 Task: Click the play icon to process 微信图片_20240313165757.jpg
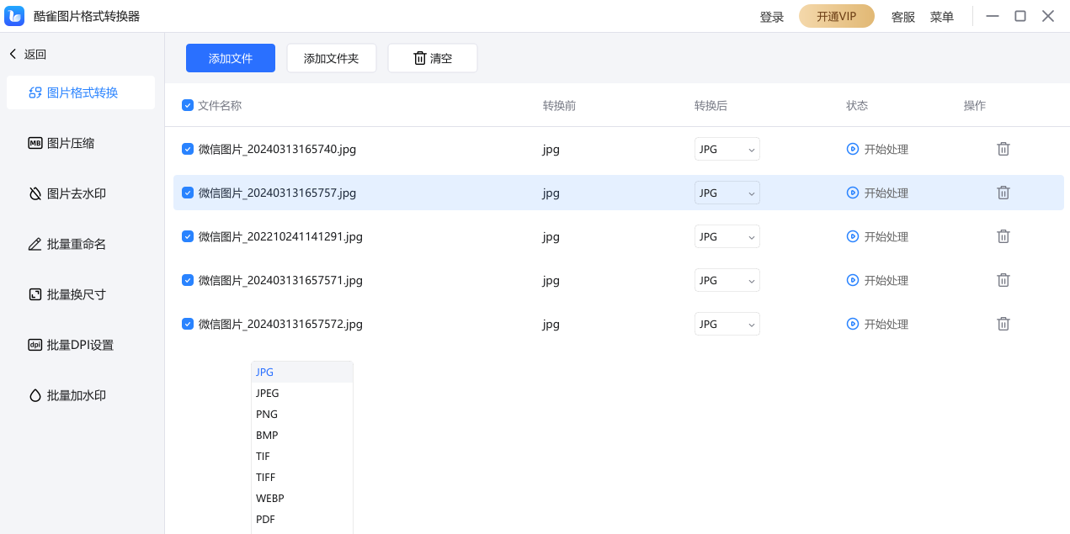pos(853,193)
